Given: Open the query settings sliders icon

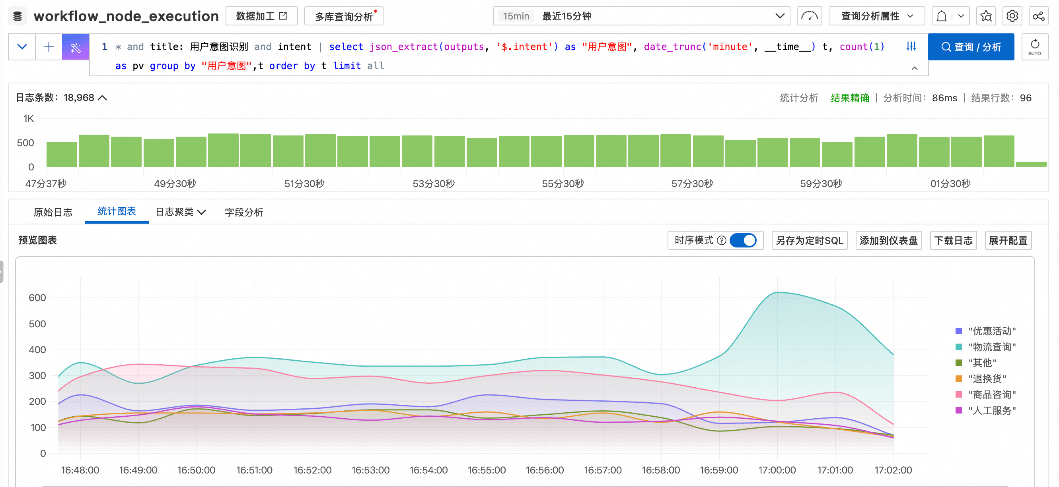Looking at the screenshot, I should click(x=911, y=46).
